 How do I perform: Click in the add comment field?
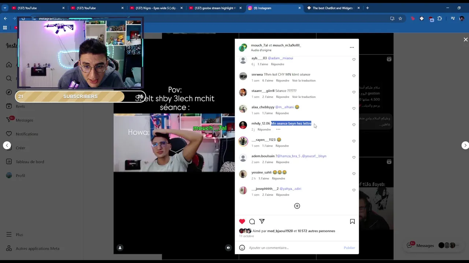click(x=295, y=248)
